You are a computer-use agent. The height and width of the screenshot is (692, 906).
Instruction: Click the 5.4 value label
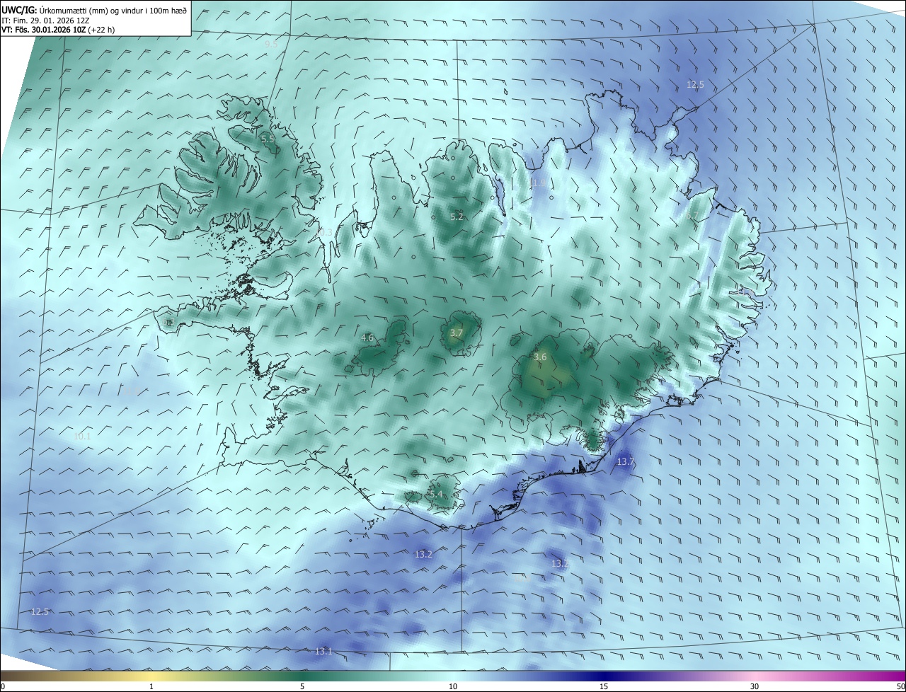435,494
